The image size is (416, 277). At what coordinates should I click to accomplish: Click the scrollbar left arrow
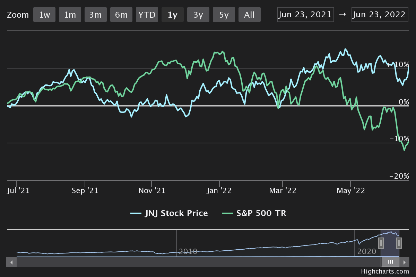point(11,262)
